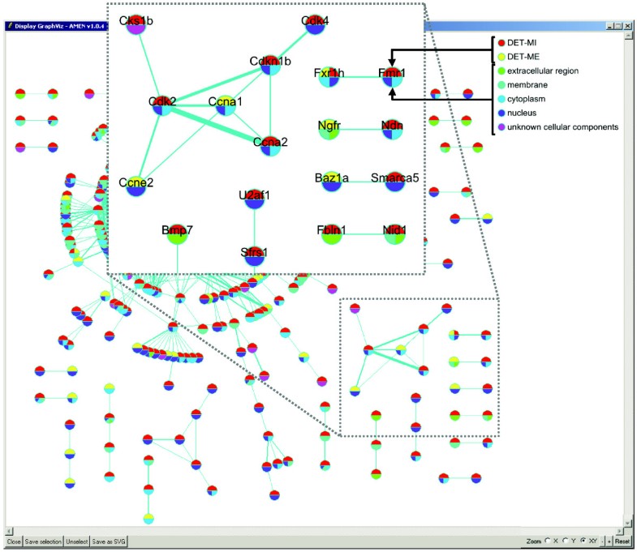Screen dimensions: 637x552
Task: Select the node labeled Fxr1h
Action: tap(329, 77)
